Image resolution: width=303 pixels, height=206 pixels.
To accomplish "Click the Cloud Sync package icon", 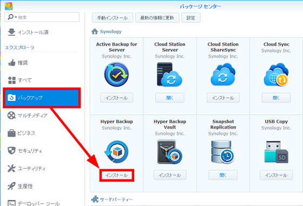I will coord(276,74).
